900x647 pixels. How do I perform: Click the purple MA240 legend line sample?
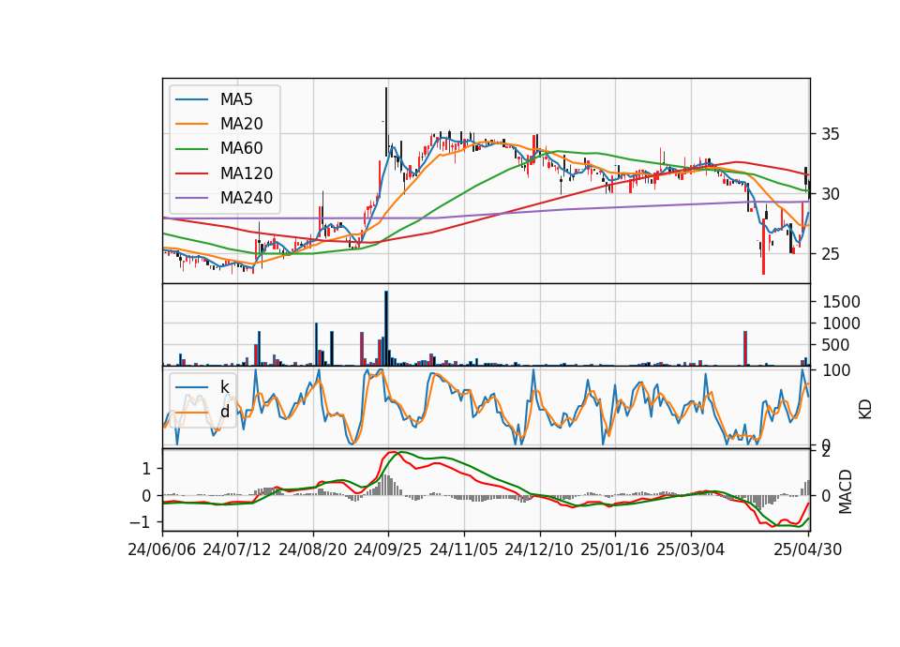(191, 198)
